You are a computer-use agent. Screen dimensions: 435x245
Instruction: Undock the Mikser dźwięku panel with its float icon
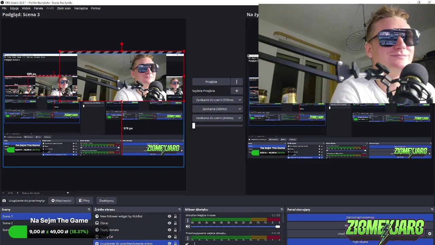coord(282,210)
